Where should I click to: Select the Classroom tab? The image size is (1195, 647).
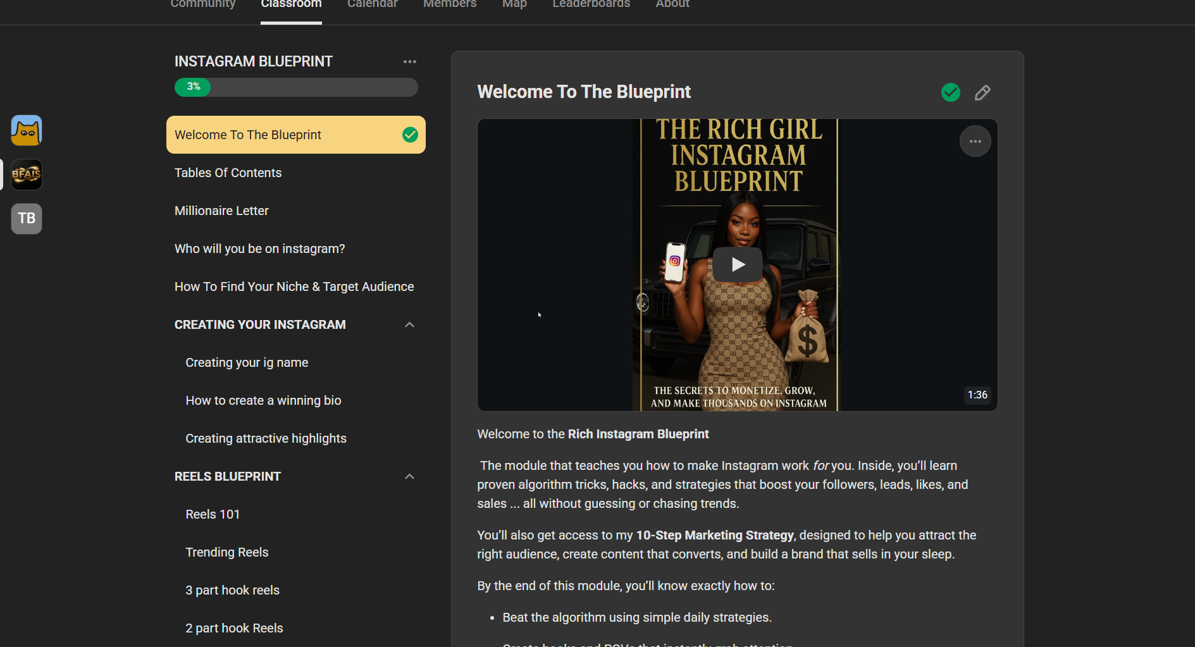pos(291,4)
